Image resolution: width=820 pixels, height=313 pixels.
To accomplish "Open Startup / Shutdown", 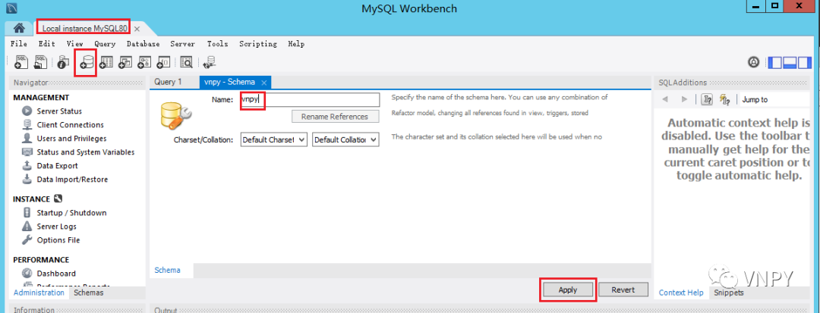I will click(x=71, y=213).
